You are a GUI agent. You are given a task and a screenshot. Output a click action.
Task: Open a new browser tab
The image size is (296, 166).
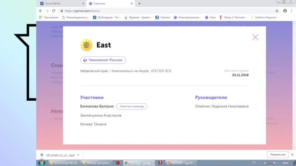(139, 3)
